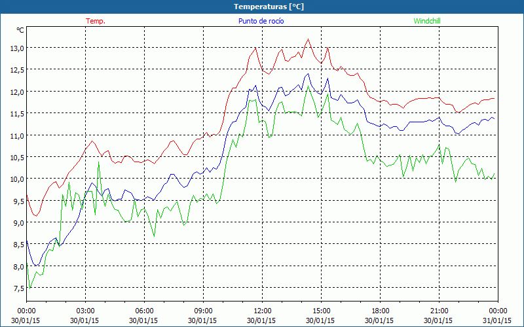Click the 9,0 y-axis value

(x=19, y=222)
